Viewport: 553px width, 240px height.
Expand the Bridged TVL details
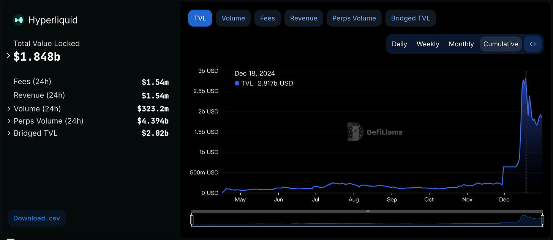[8, 133]
